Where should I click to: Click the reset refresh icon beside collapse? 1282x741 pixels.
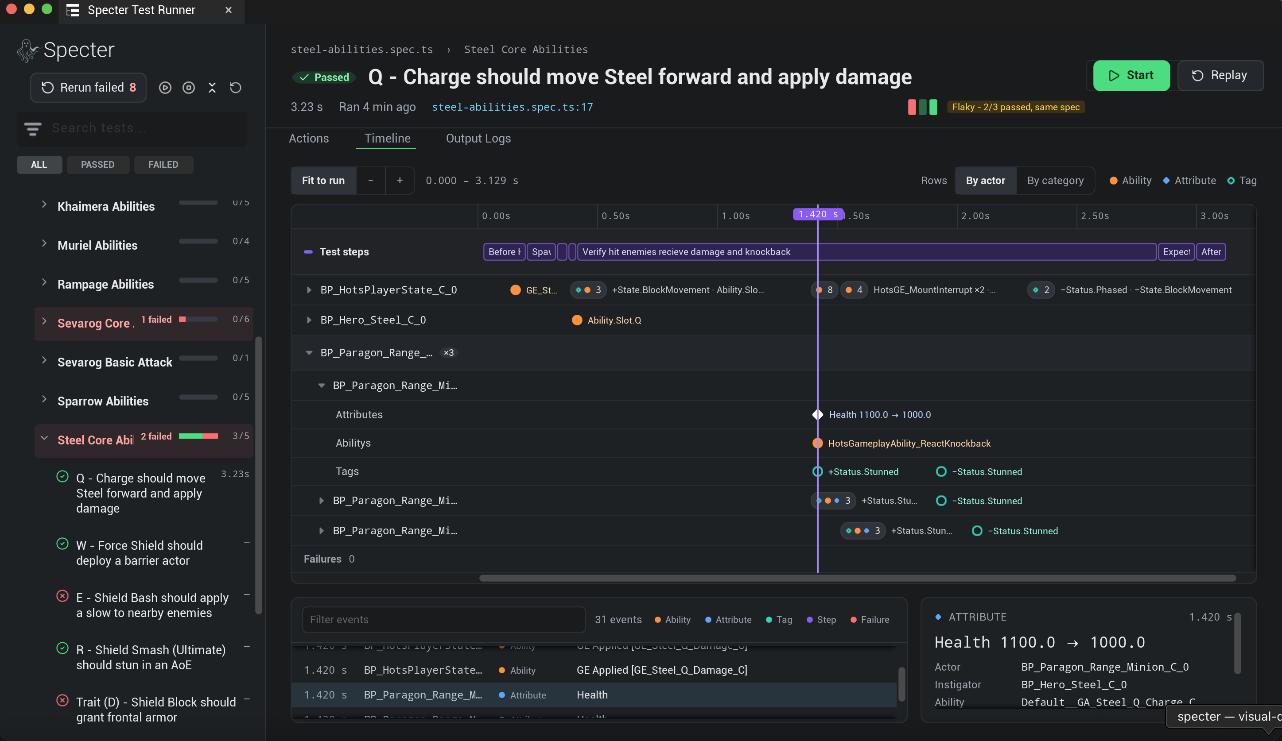pyautogui.click(x=236, y=87)
